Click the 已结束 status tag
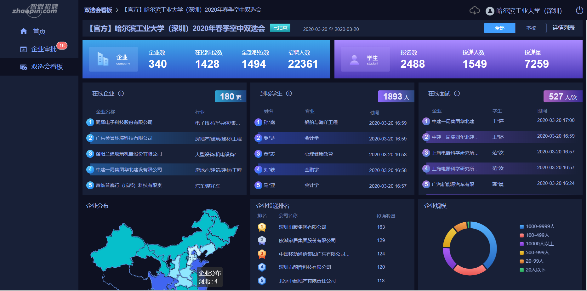This screenshot has width=587, height=291. coord(280,28)
